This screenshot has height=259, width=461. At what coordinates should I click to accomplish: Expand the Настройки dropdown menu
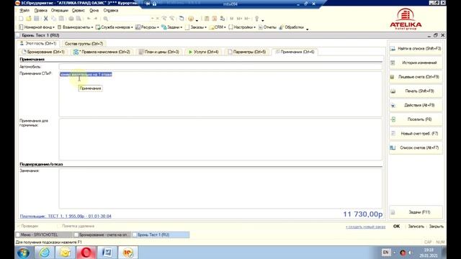242,27
